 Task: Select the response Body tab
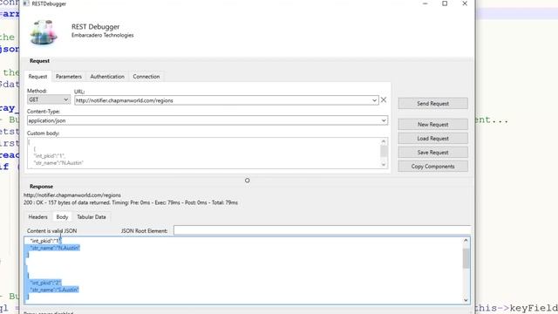coord(62,217)
